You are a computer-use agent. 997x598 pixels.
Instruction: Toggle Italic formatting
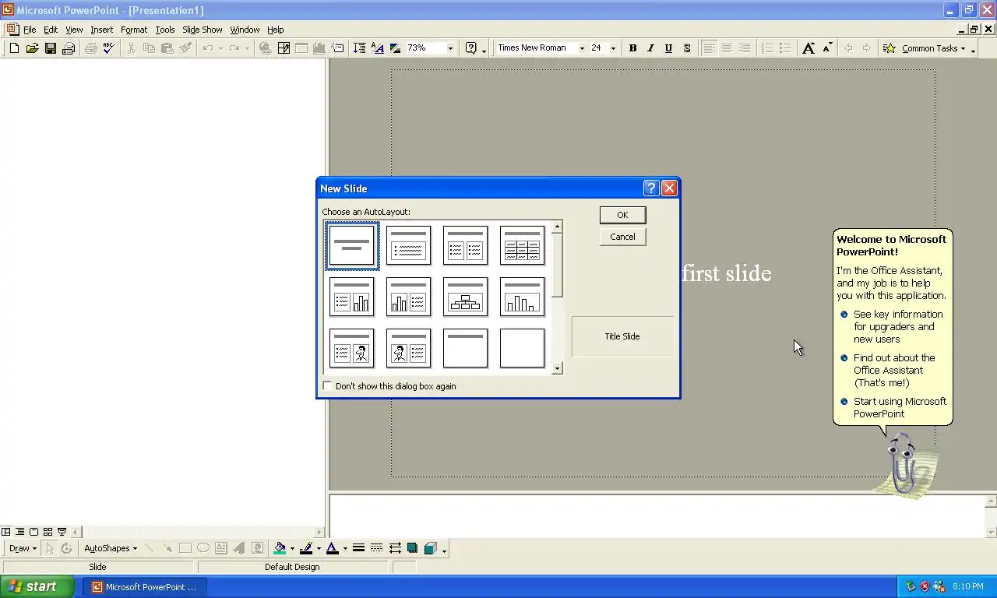click(650, 48)
